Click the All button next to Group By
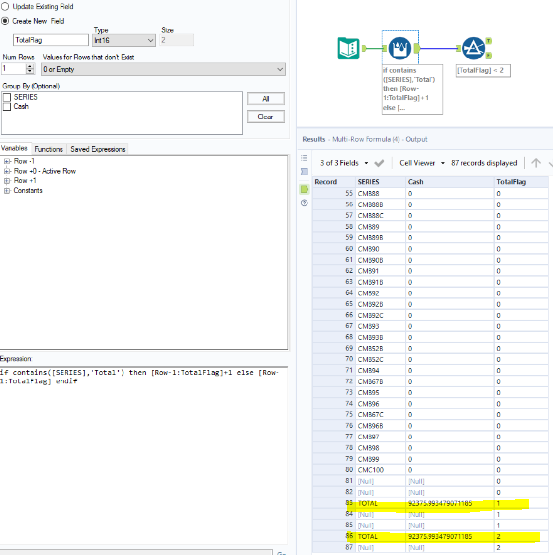 pos(266,98)
